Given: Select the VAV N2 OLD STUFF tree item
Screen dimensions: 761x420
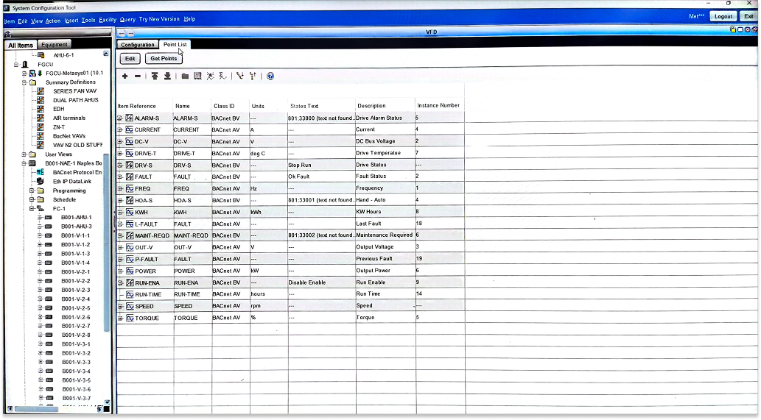Looking at the screenshot, I should click(77, 146).
